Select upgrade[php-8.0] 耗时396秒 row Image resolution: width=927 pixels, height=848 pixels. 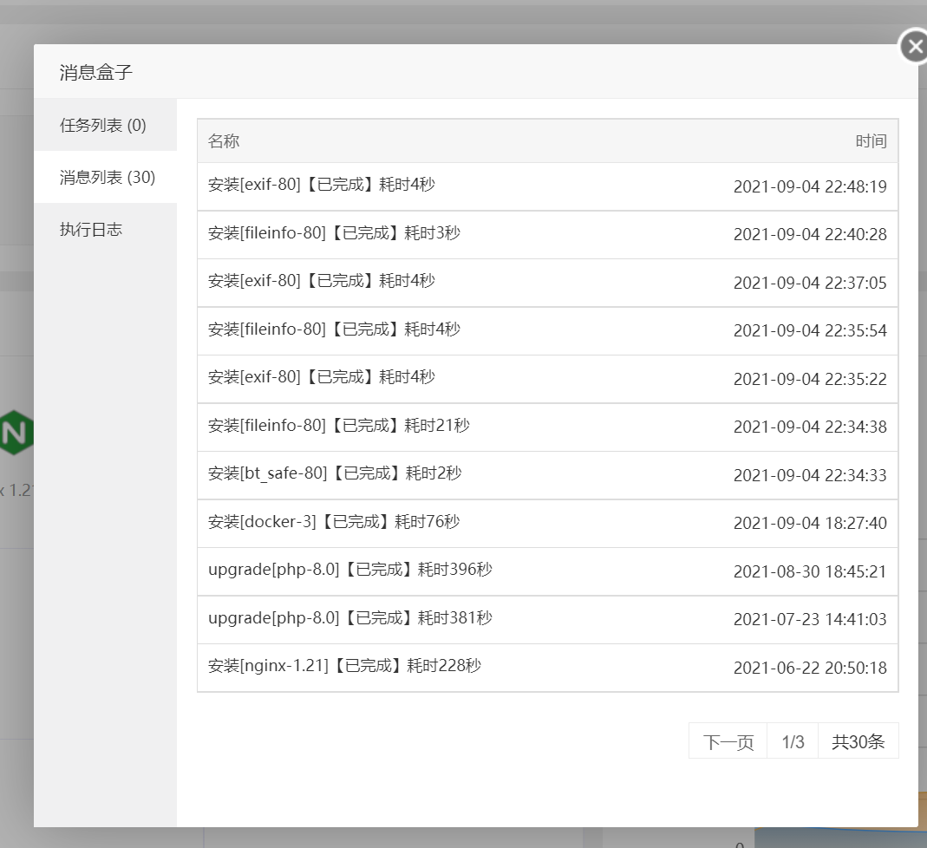(x=547, y=571)
